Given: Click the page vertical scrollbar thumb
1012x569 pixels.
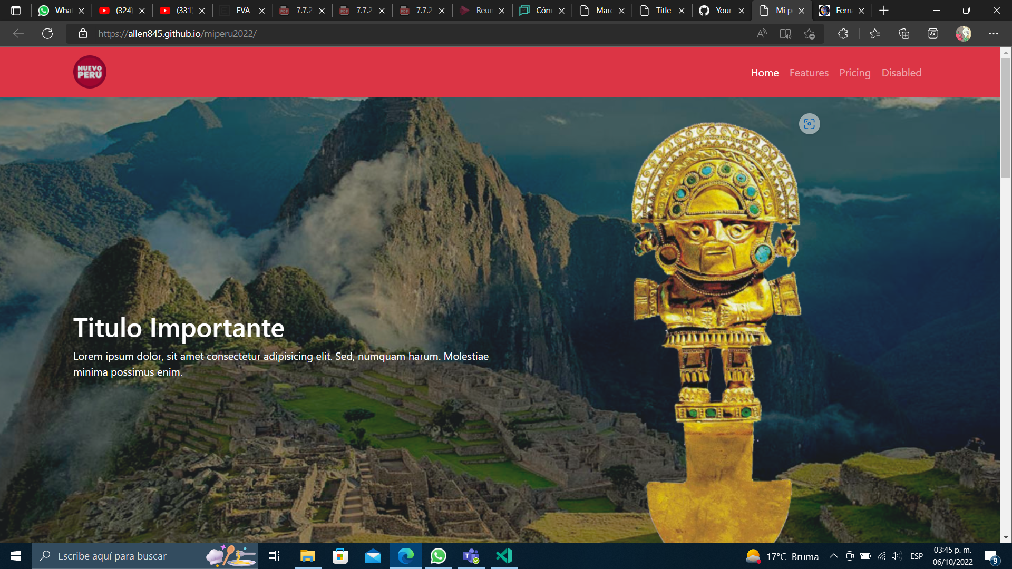Looking at the screenshot, I should [1006, 119].
